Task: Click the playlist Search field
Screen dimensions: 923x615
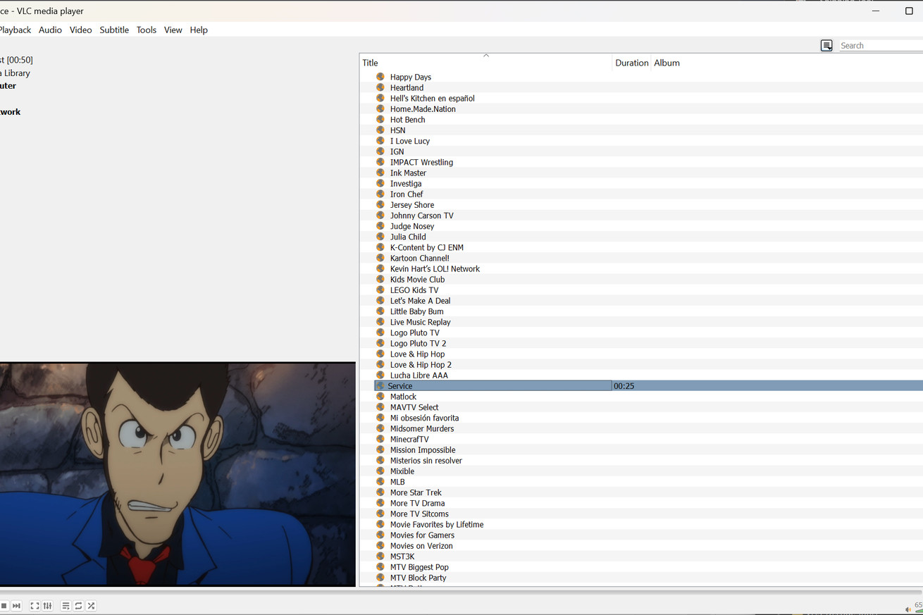Action: (881, 46)
